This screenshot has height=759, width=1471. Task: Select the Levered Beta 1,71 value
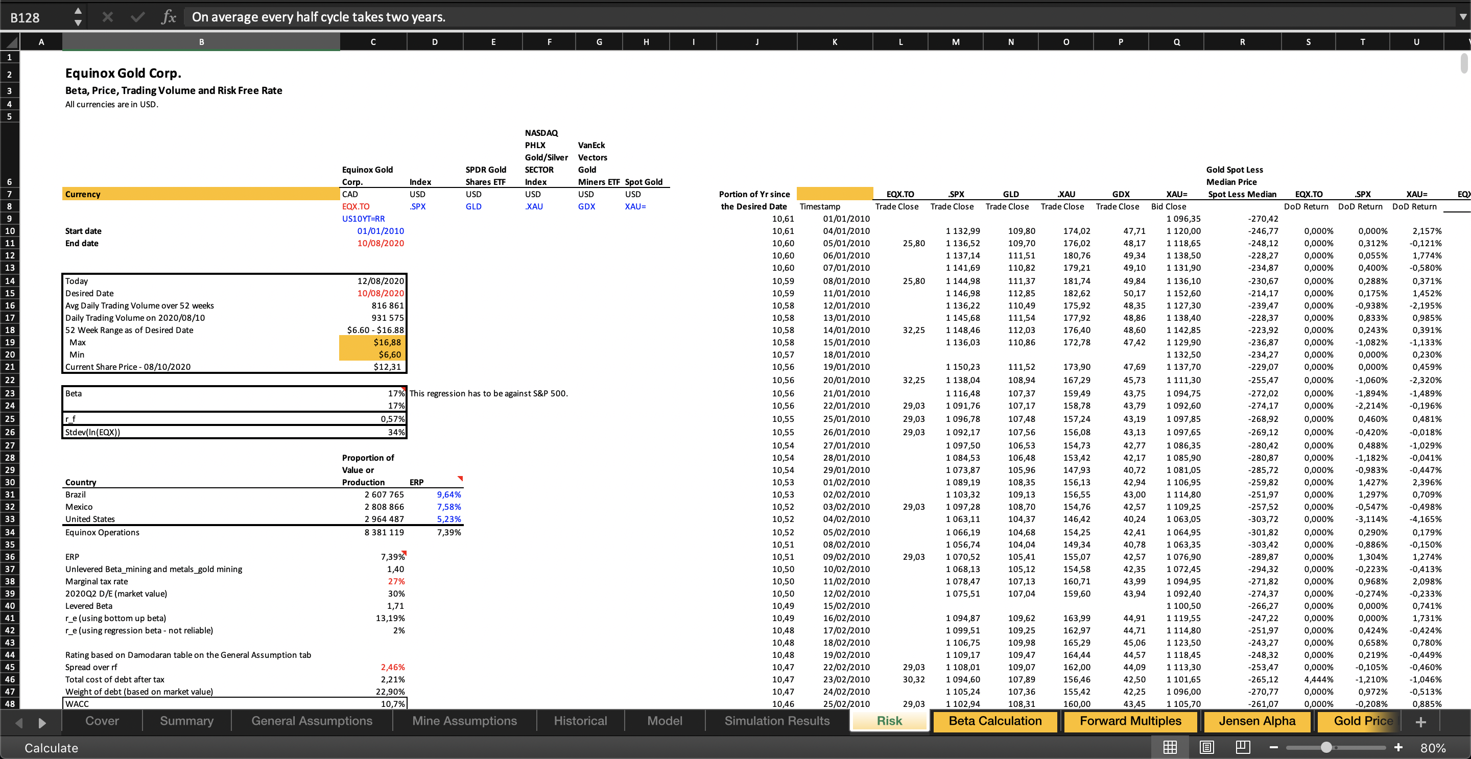click(373, 605)
